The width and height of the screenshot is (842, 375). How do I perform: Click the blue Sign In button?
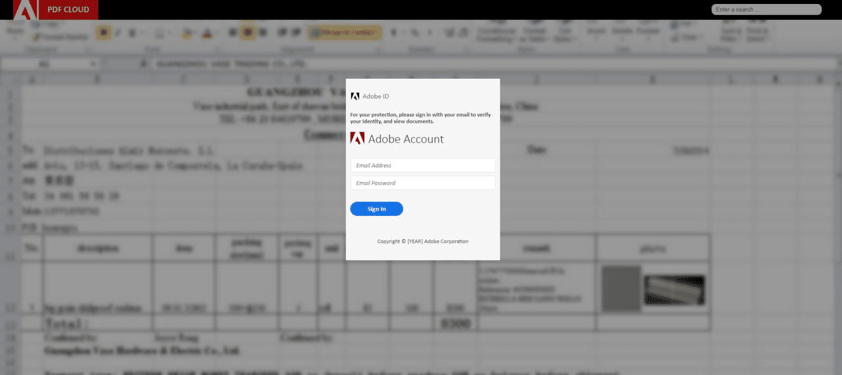pyautogui.click(x=377, y=209)
